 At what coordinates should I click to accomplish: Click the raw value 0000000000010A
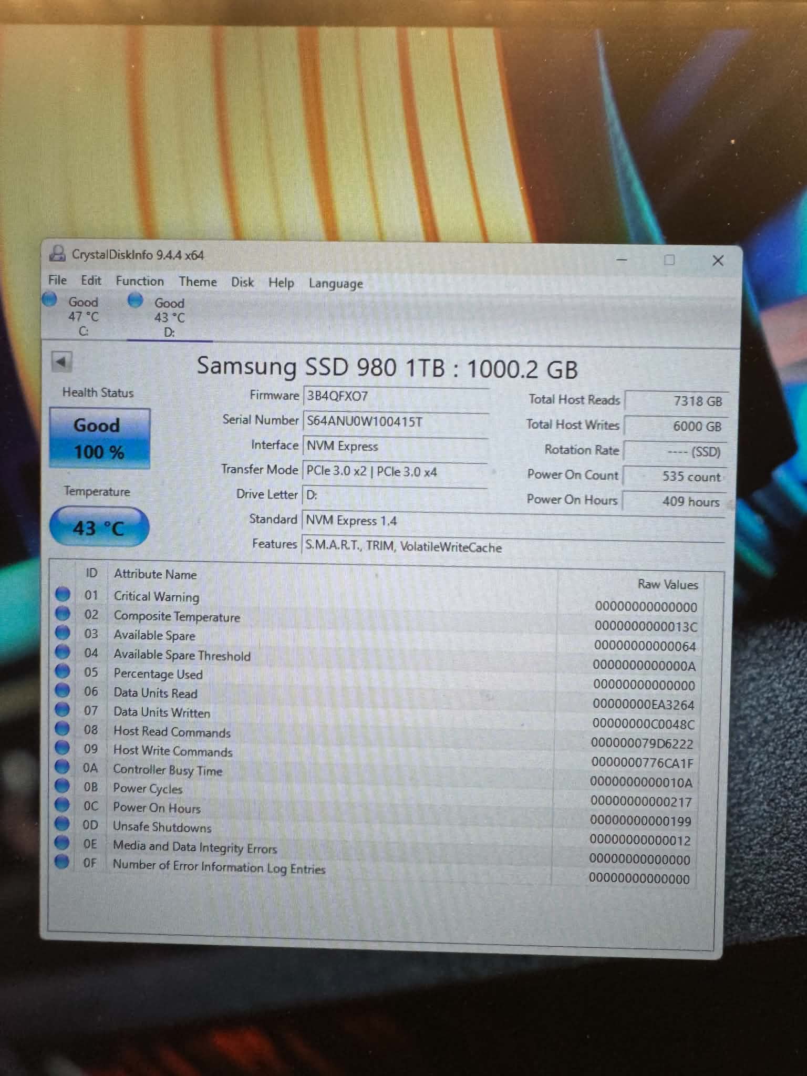tap(641, 782)
